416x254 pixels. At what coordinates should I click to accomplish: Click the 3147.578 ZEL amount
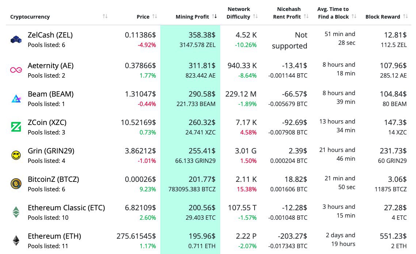click(197, 45)
